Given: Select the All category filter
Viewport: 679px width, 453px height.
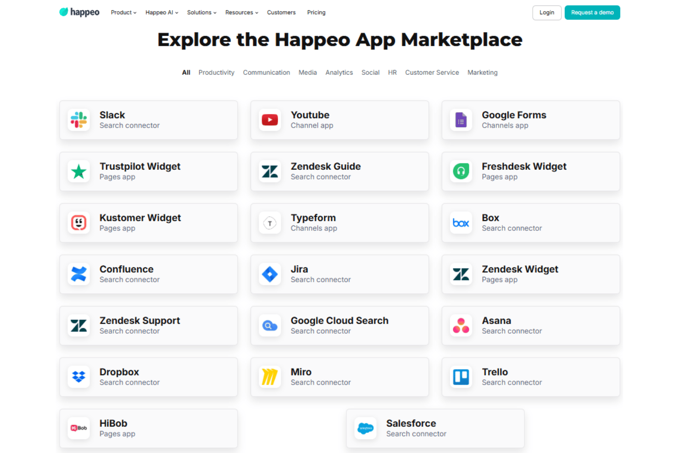Looking at the screenshot, I should 186,73.
